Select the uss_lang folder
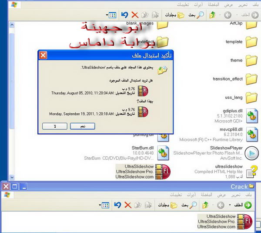Screen dimensions: 261x233 pyautogui.click(x=252, y=98)
